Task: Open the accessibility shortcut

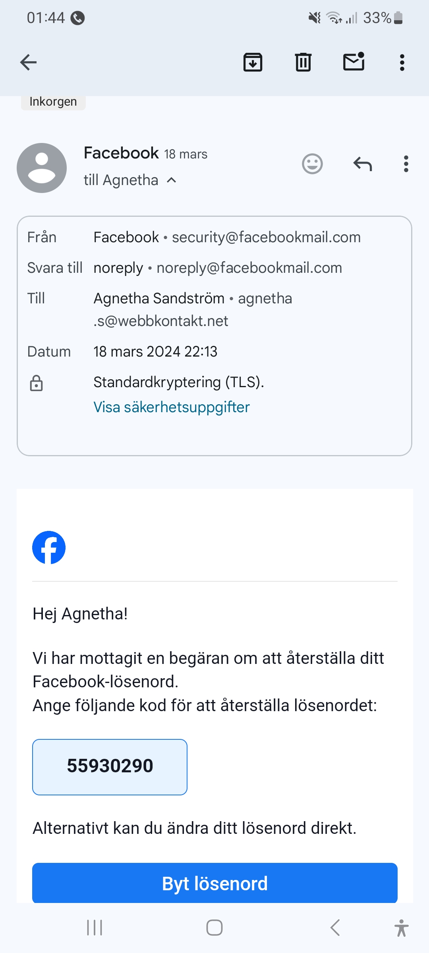Action: (x=401, y=928)
